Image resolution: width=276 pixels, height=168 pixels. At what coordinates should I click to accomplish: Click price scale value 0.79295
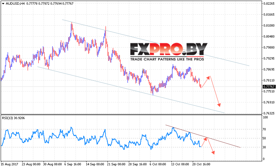coord(269,59)
